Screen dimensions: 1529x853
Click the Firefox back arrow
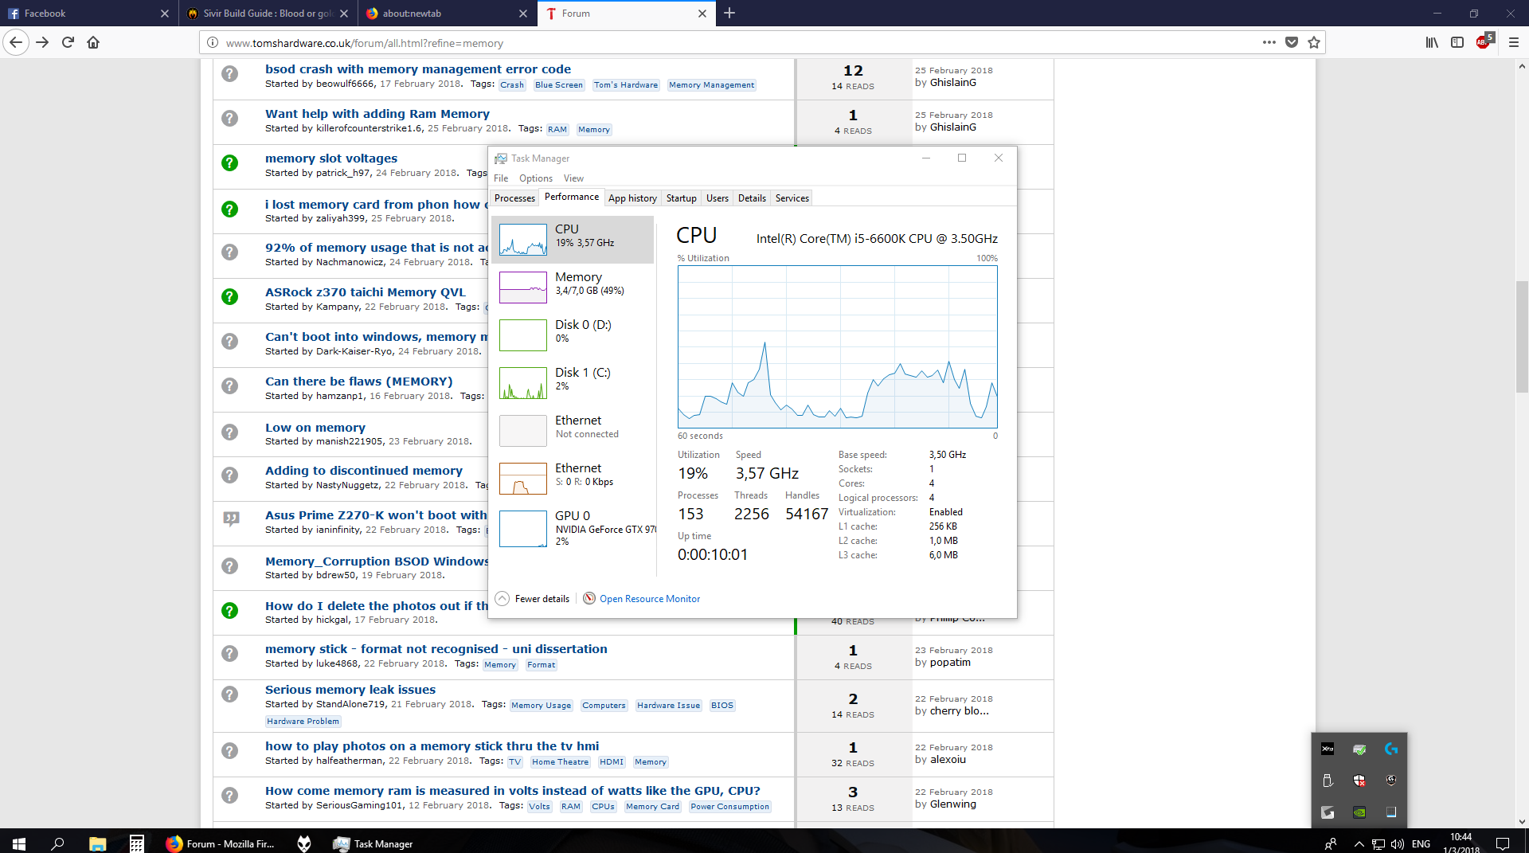pos(17,42)
